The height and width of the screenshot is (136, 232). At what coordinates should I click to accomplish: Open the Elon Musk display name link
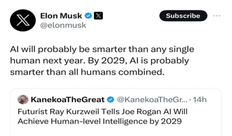tap(62, 15)
